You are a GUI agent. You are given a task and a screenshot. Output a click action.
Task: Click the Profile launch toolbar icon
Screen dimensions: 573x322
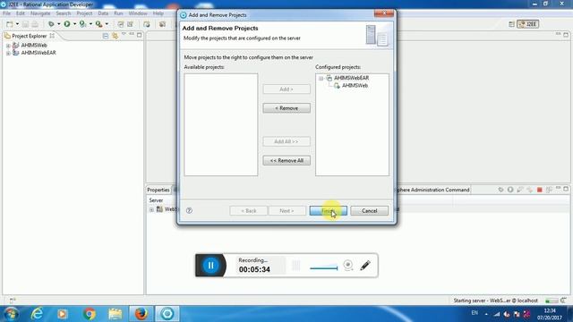tap(83, 24)
